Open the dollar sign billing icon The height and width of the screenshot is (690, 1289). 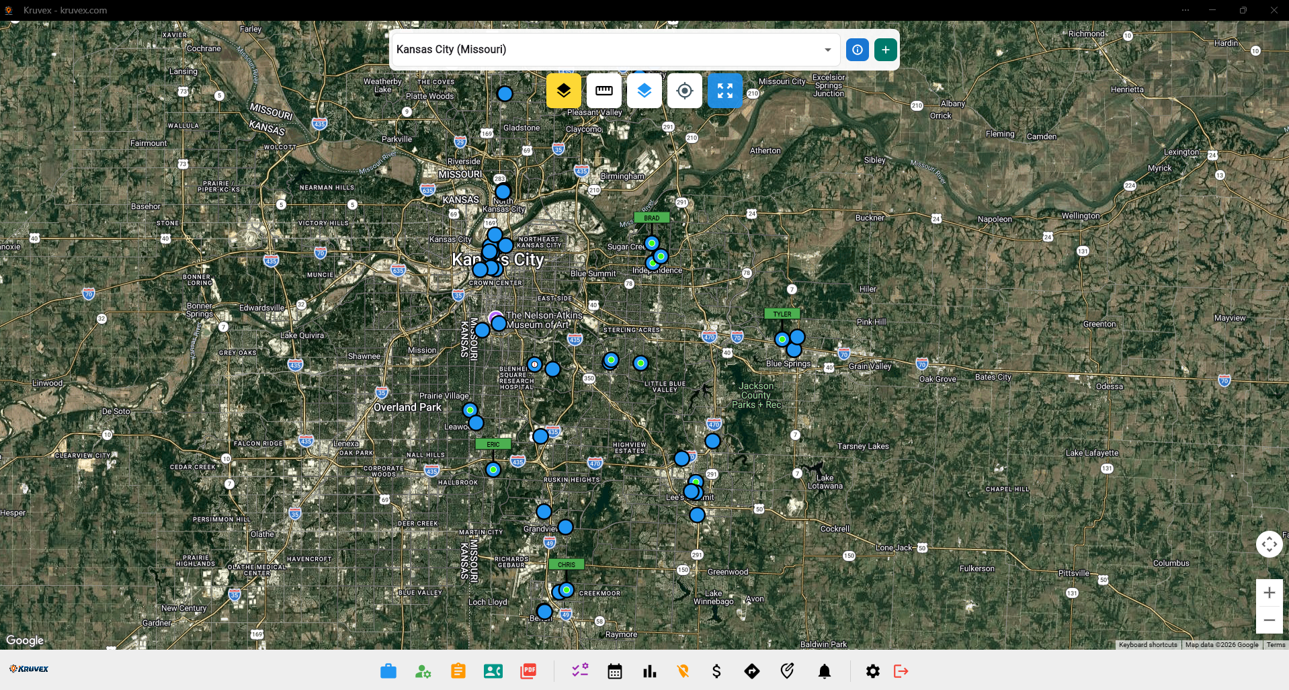[716, 671]
